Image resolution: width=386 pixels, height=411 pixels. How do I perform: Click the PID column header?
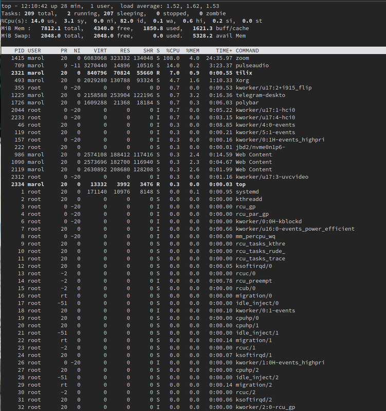(x=20, y=50)
